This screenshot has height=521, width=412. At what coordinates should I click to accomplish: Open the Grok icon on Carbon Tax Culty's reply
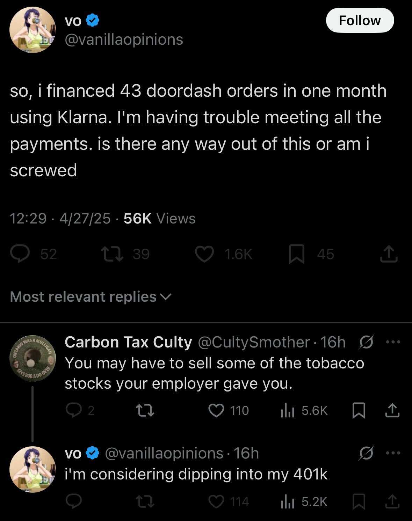point(367,342)
